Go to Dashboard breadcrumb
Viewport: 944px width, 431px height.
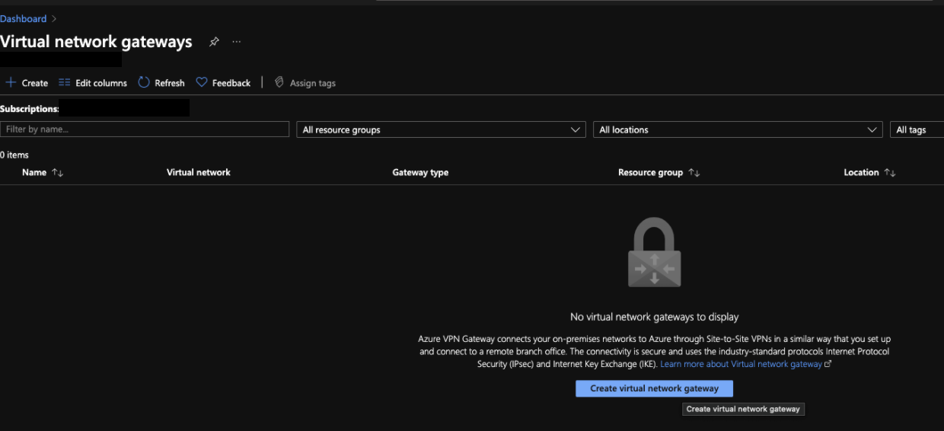(x=24, y=18)
